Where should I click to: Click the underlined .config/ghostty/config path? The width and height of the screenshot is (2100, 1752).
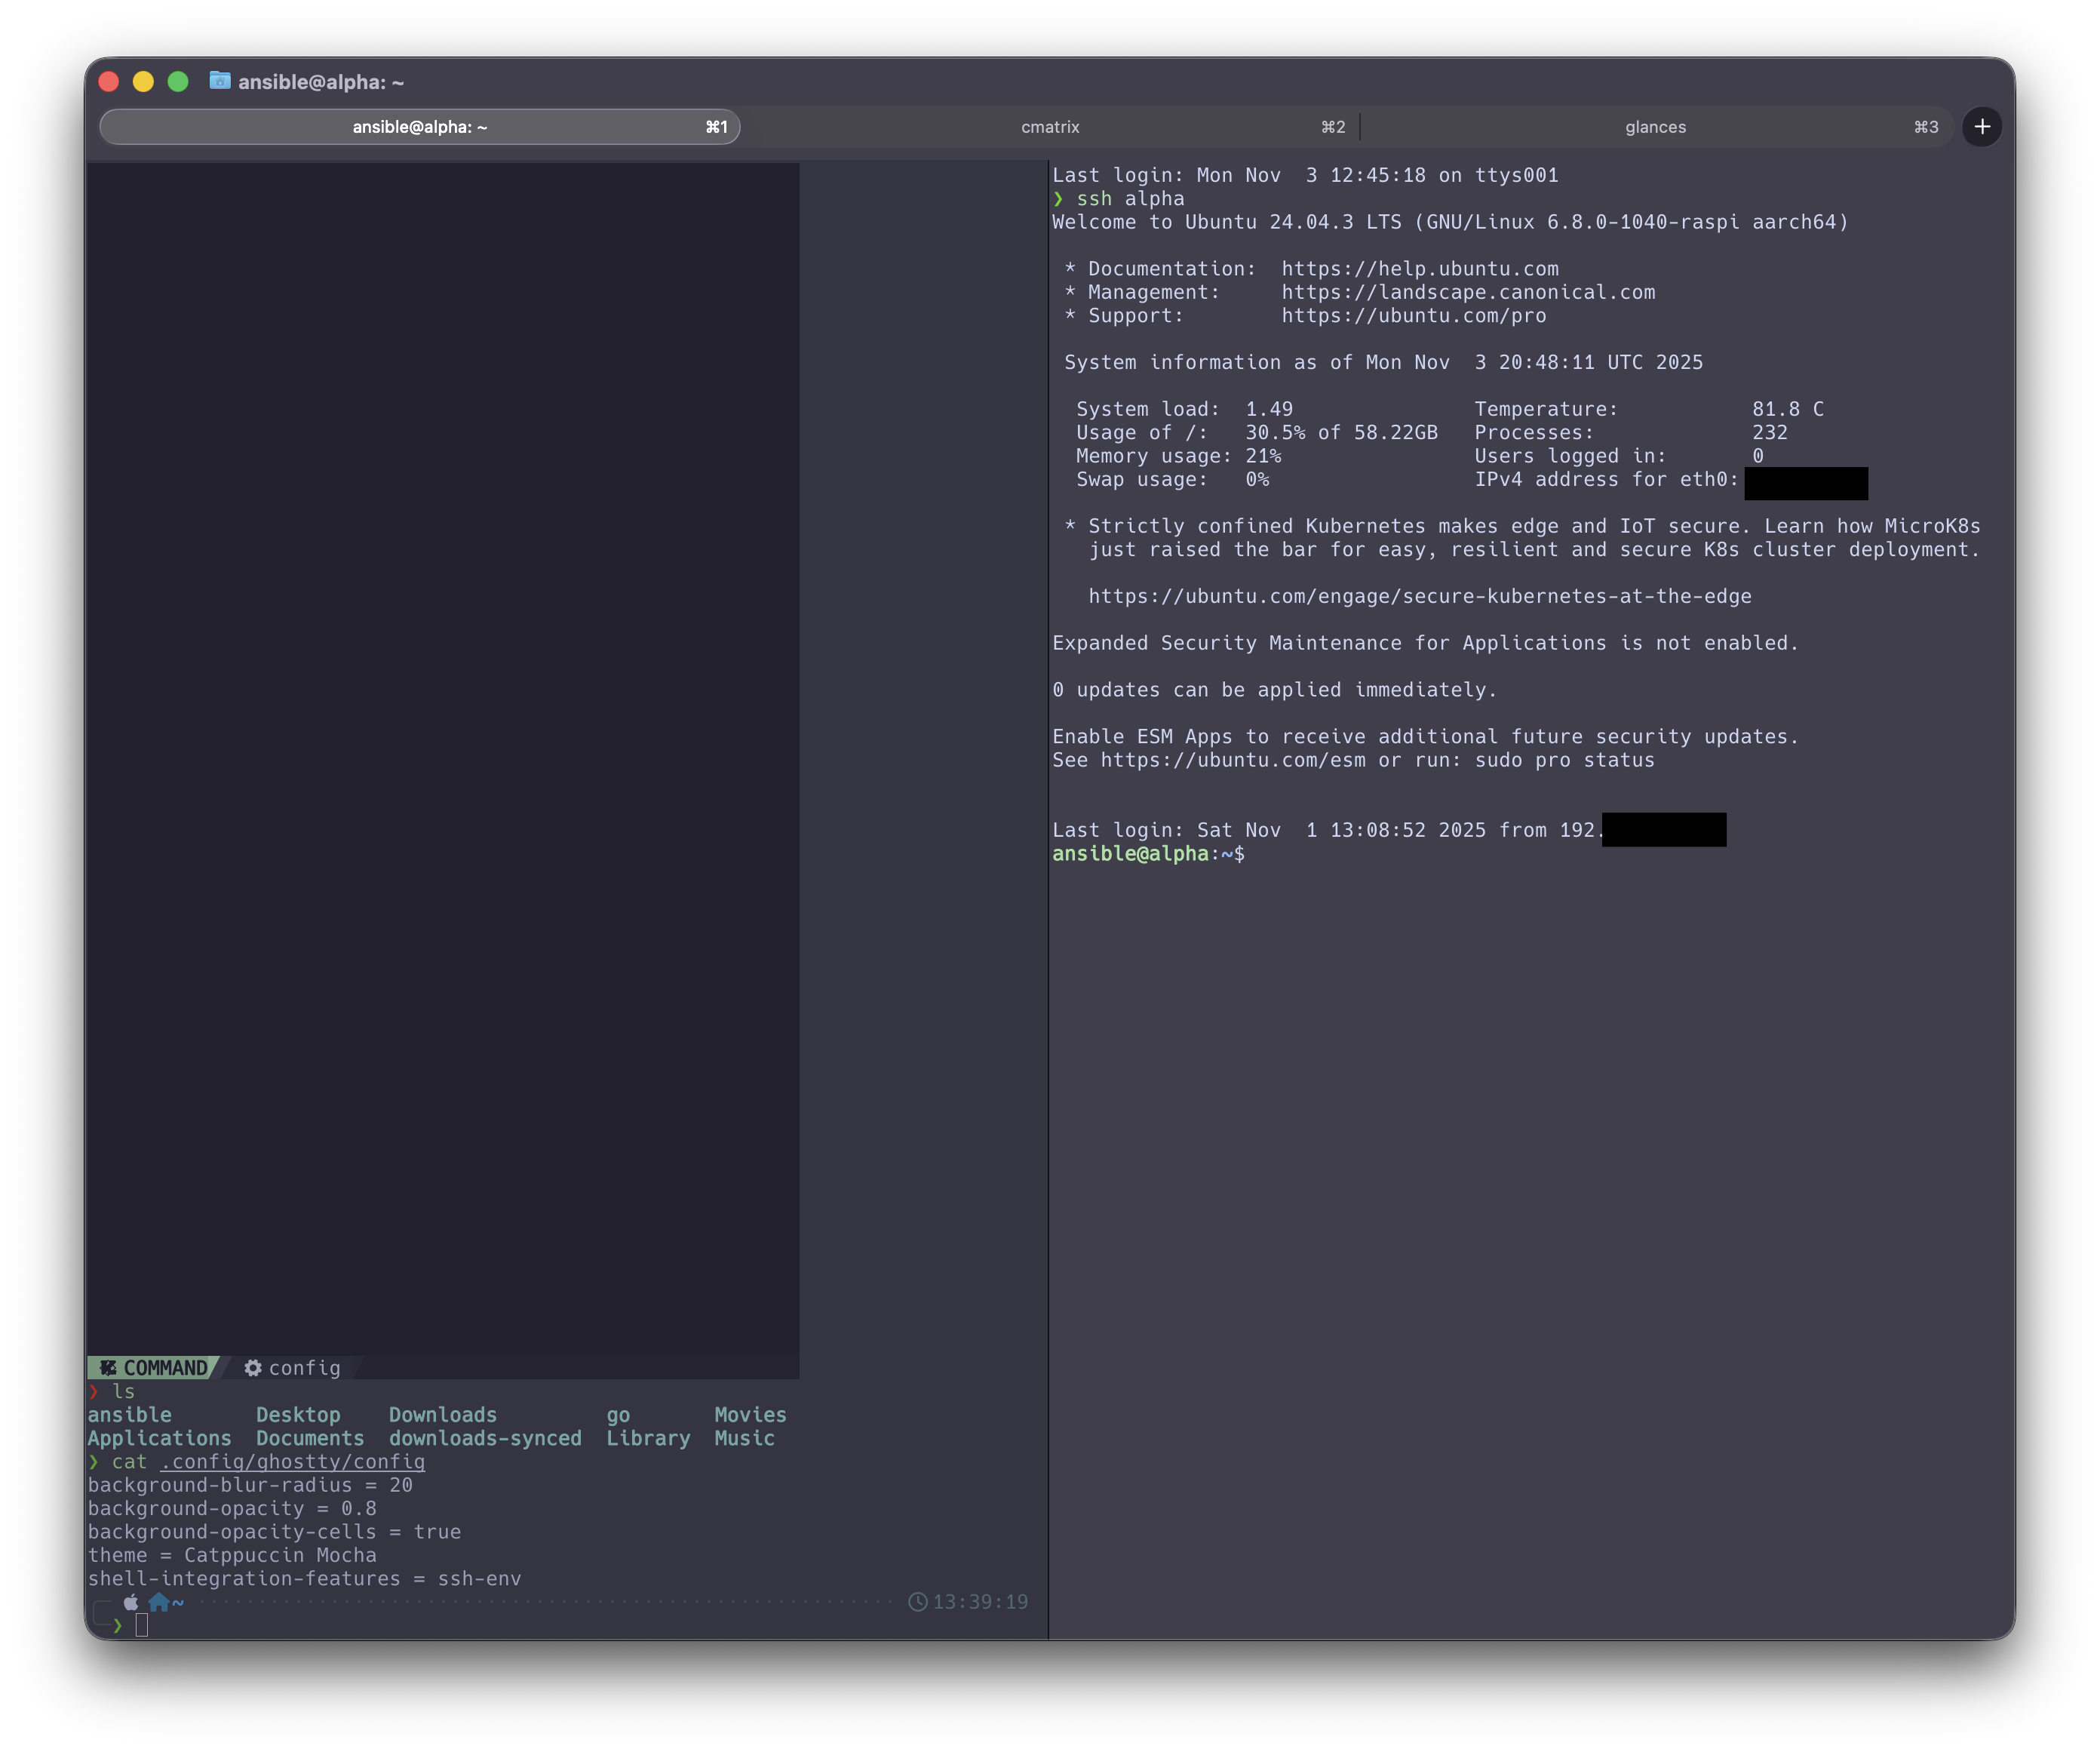292,1462
